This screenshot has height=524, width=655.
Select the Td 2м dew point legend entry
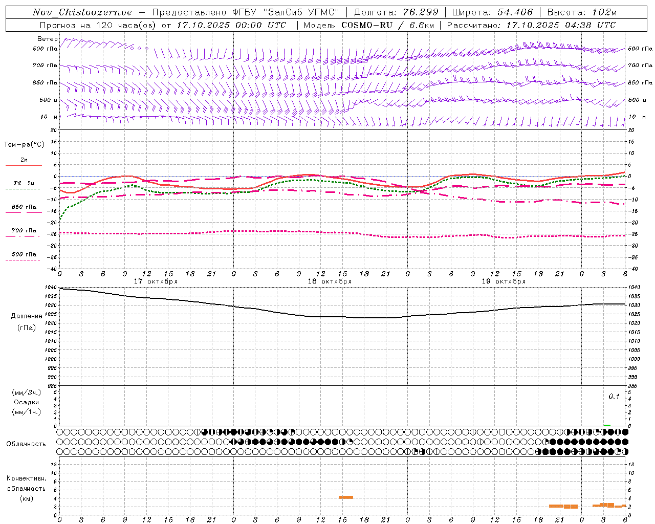point(24,185)
